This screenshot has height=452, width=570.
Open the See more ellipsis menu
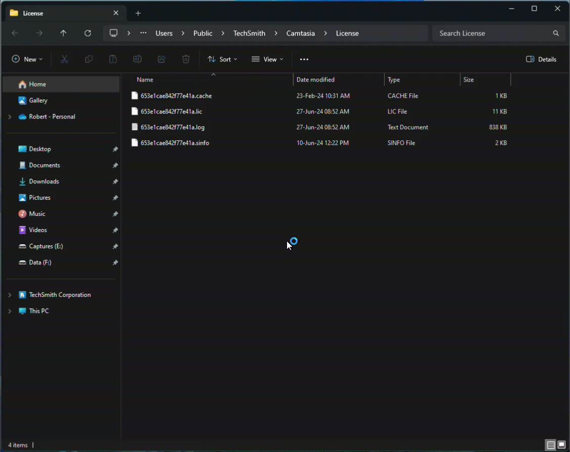click(304, 59)
